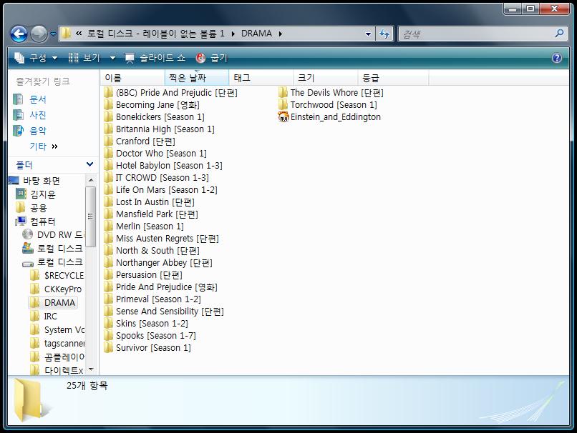The image size is (577, 433).
Task: Select the Bonekickers folder icon
Action: (108, 117)
